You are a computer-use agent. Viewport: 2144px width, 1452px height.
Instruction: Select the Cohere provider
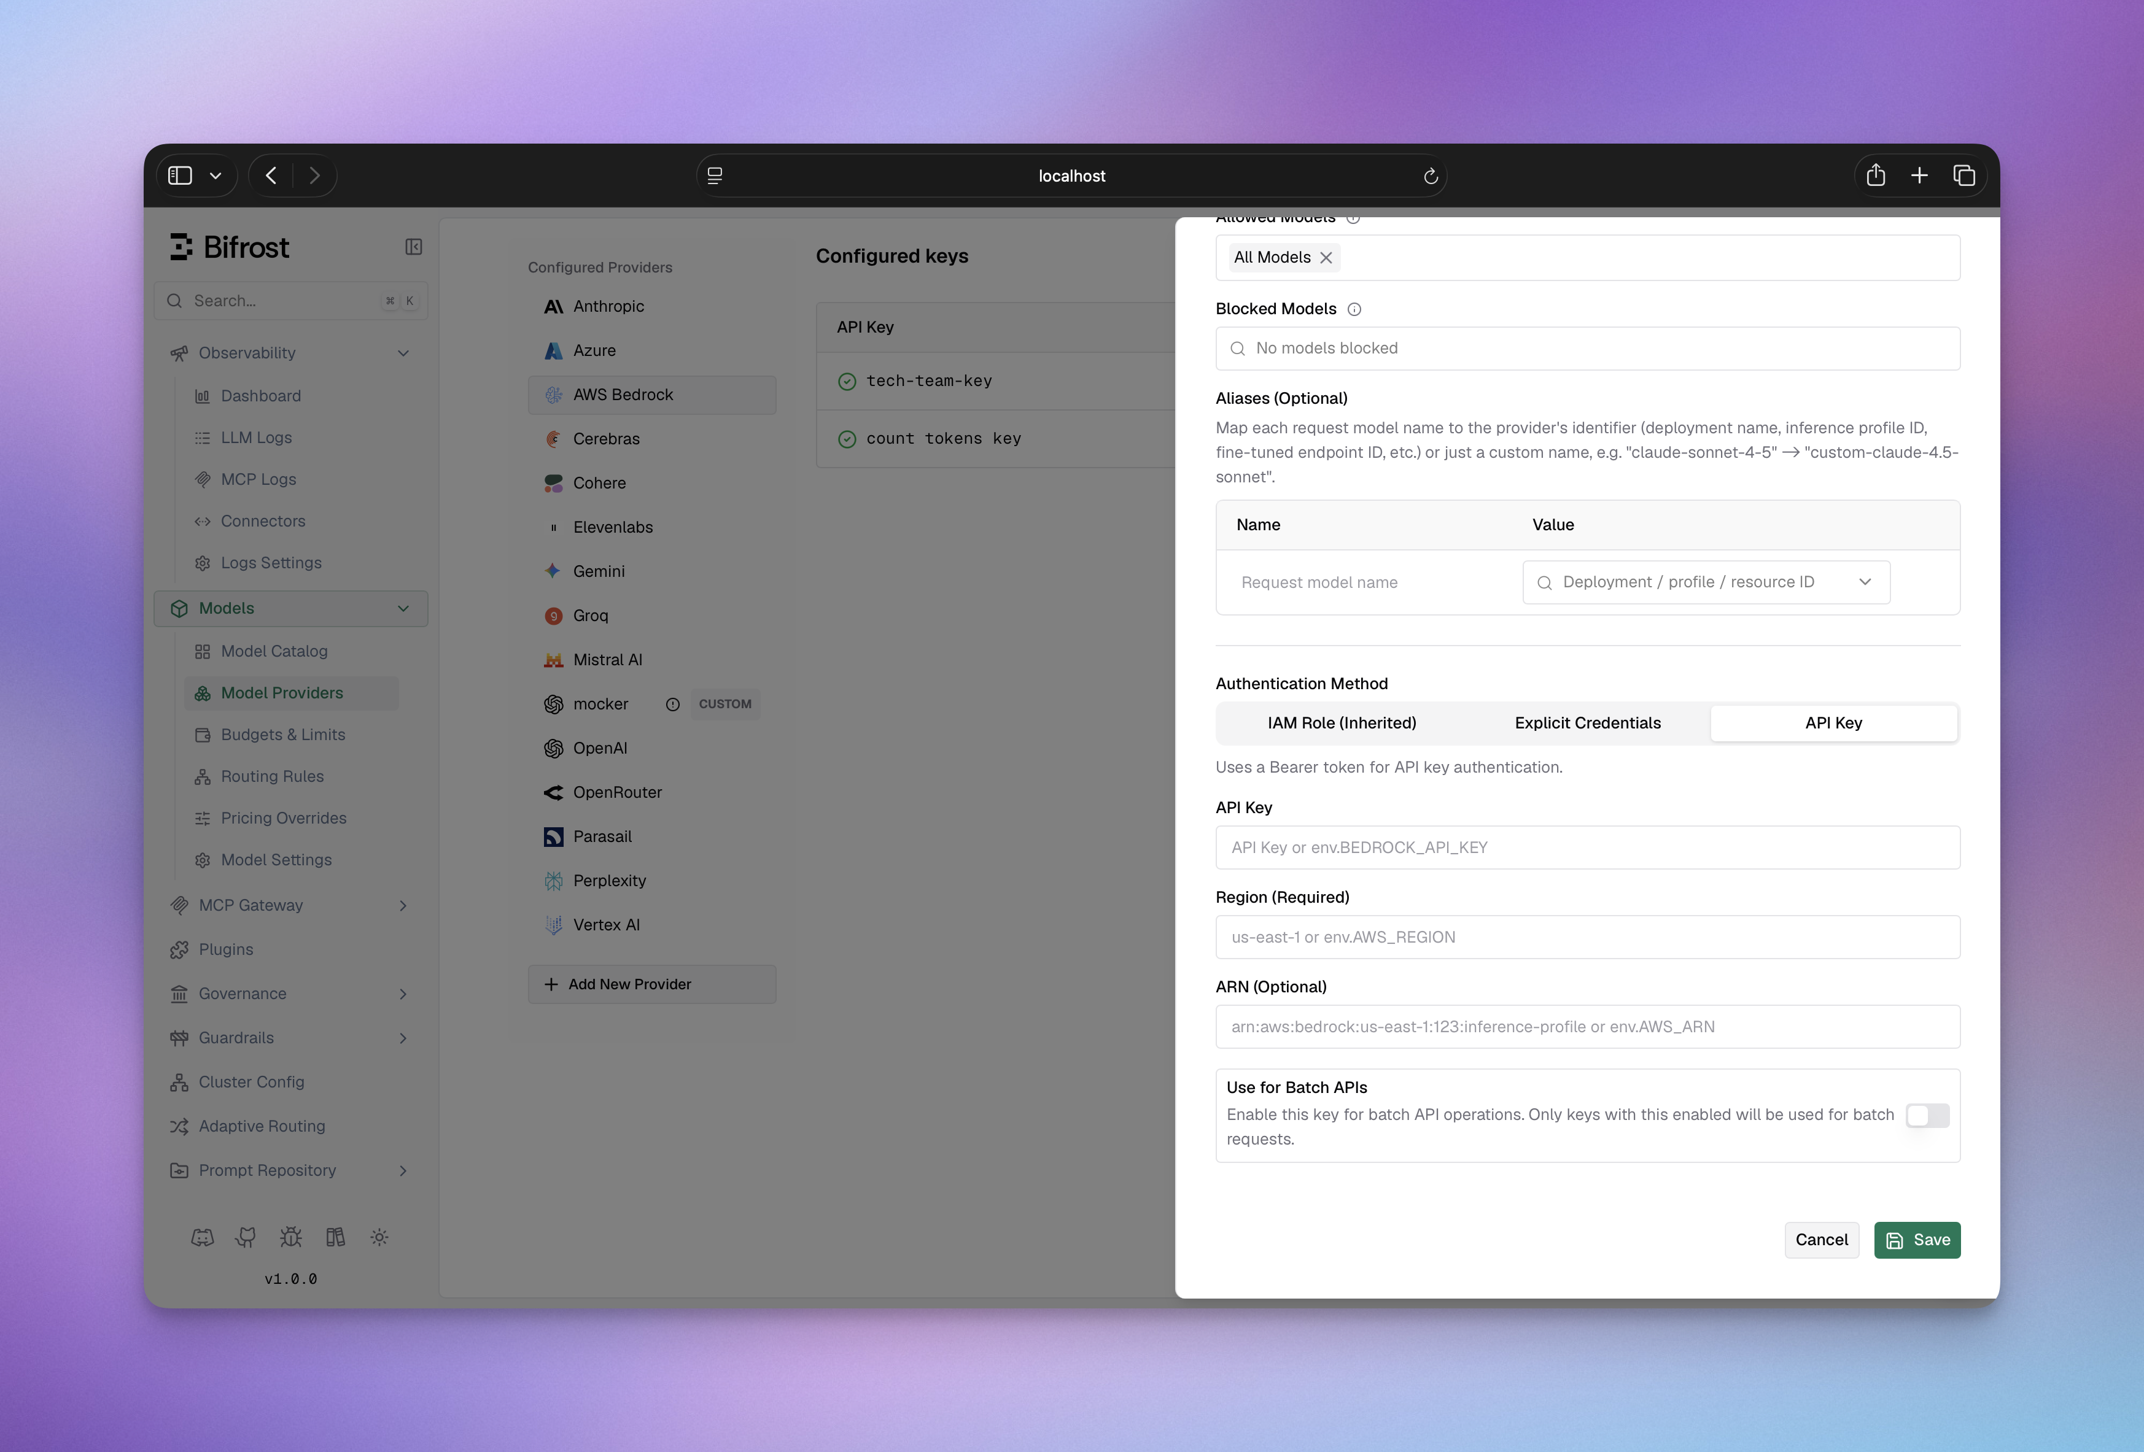click(651, 483)
